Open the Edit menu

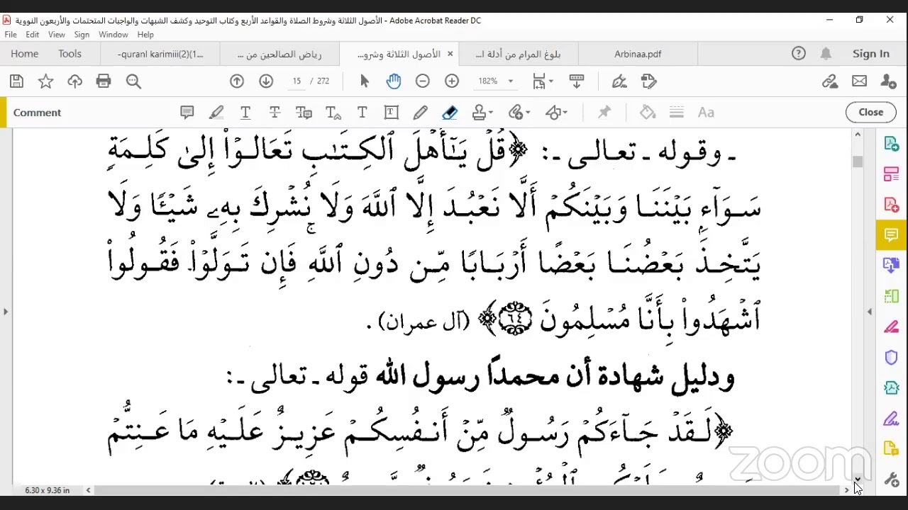pos(33,34)
